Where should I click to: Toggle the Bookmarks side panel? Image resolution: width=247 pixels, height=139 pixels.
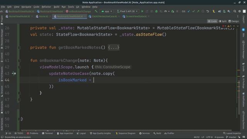pos(2,107)
